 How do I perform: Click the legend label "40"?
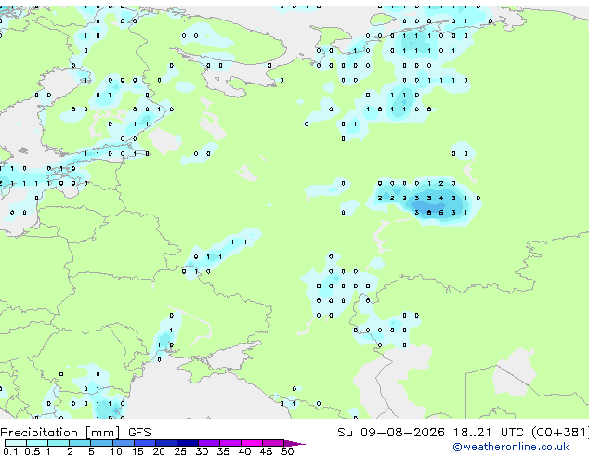pos(245,451)
